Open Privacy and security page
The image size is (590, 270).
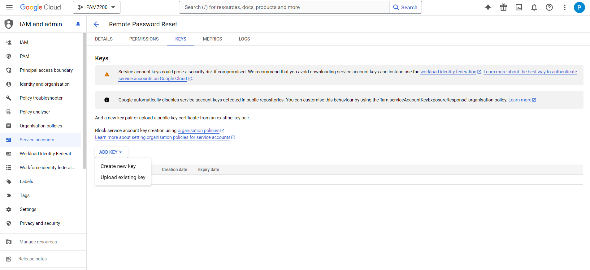tap(41, 223)
